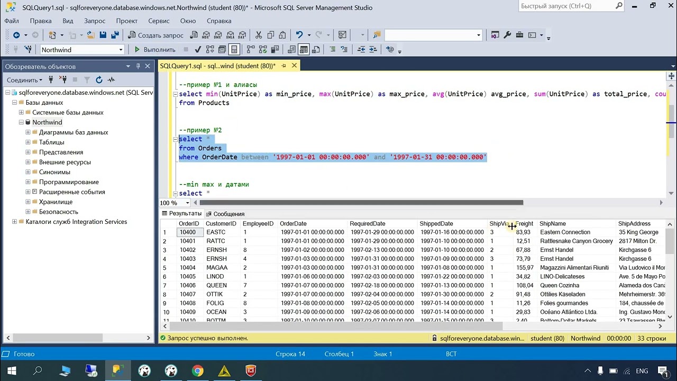677x381 pixels.
Task: Click the Open File folder icon
Action: tap(90, 35)
